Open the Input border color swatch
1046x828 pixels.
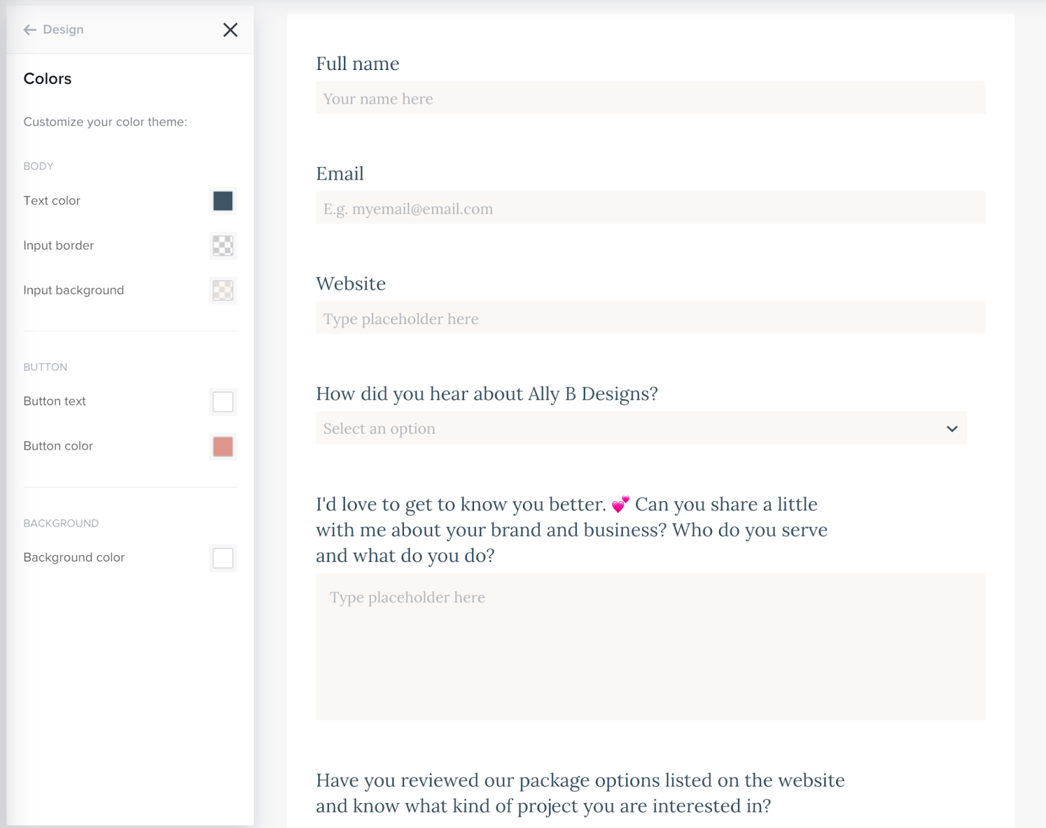[222, 246]
